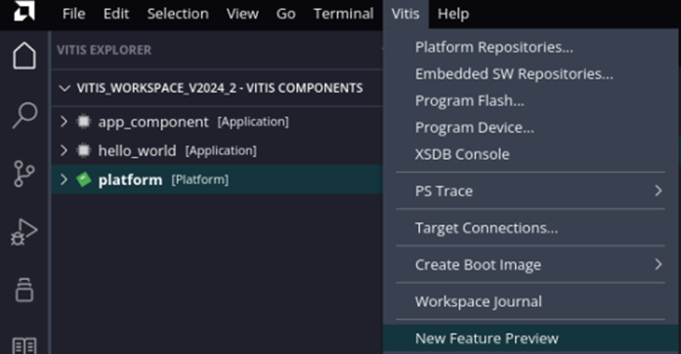
Task: Select hello_world in explorer tree
Action: (x=217, y=150)
